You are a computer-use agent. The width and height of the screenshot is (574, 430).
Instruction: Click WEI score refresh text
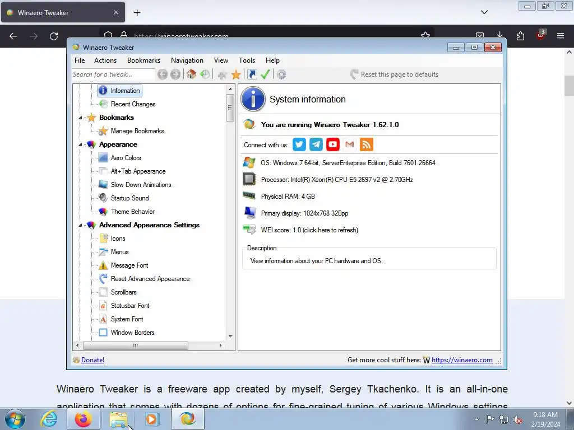click(309, 230)
